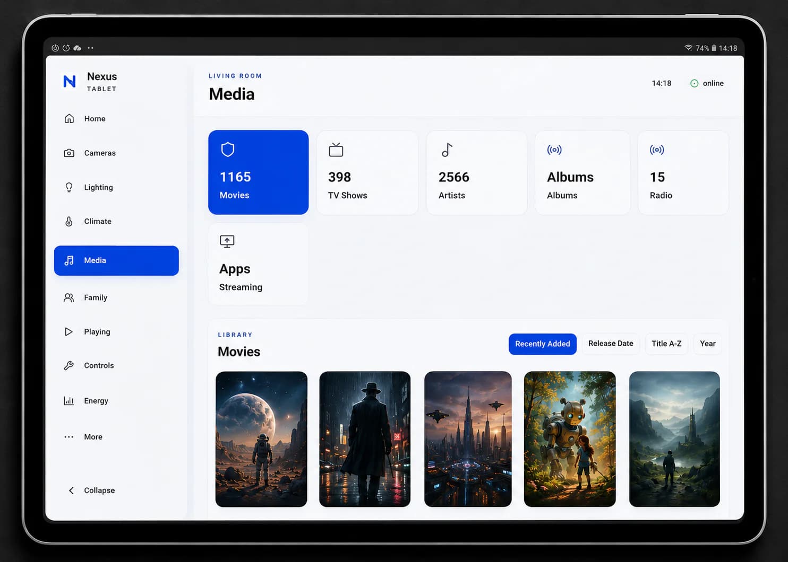Screen dimensions: 788x562
Task: Go to Lighting section
Action: click(x=116, y=187)
